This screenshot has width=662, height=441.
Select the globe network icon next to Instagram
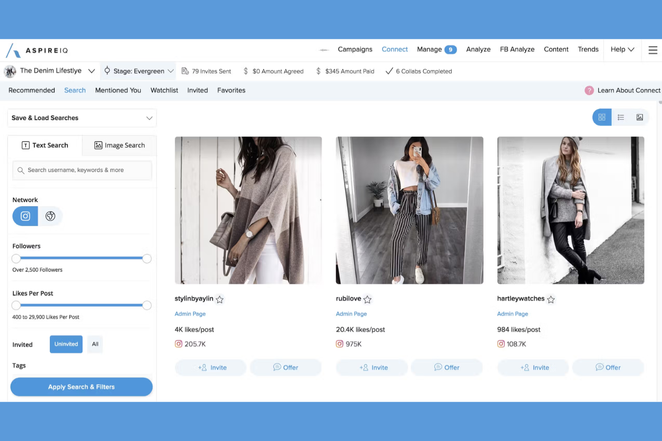50,216
